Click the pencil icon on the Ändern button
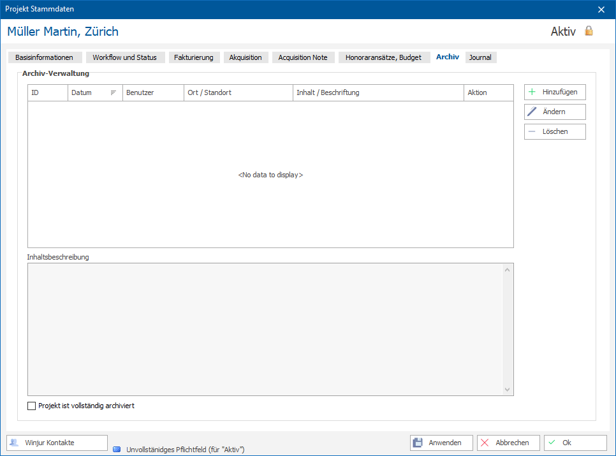This screenshot has width=616, height=456. (532, 112)
